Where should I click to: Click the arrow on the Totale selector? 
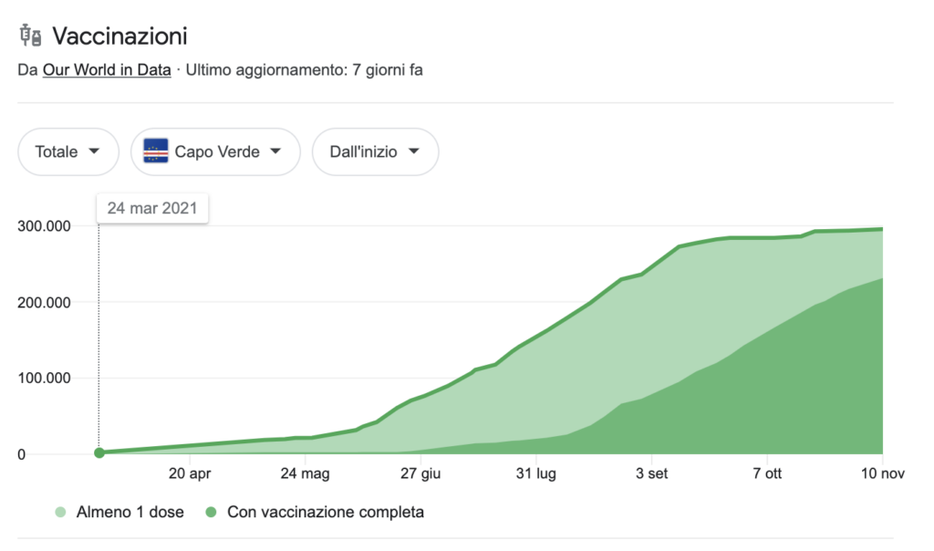(x=92, y=152)
